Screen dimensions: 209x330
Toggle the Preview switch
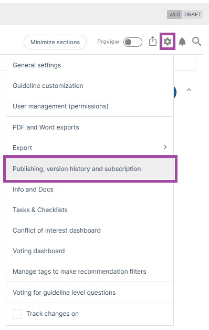pos(132,42)
